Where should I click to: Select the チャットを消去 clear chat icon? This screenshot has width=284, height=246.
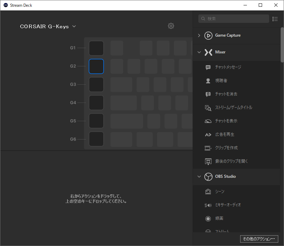208,94
